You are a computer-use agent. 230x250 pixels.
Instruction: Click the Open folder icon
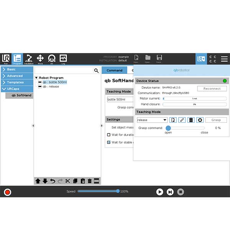tap(148, 59)
